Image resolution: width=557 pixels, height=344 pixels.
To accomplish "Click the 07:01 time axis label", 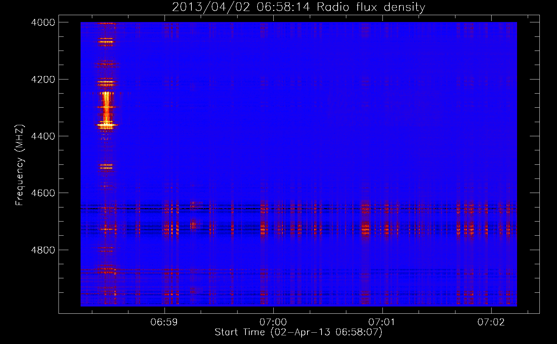I will (x=382, y=322).
